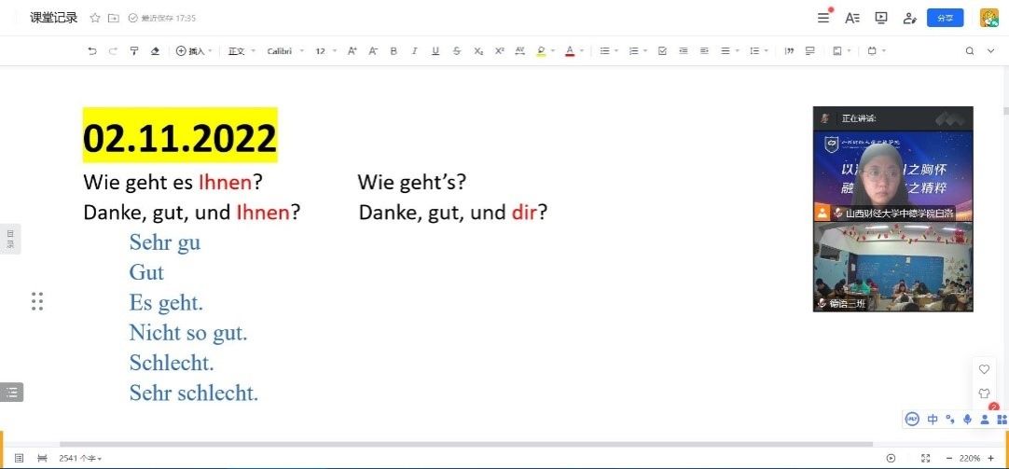1009x469 pixels.
Task: Open presentation mode icon
Action: point(881,18)
